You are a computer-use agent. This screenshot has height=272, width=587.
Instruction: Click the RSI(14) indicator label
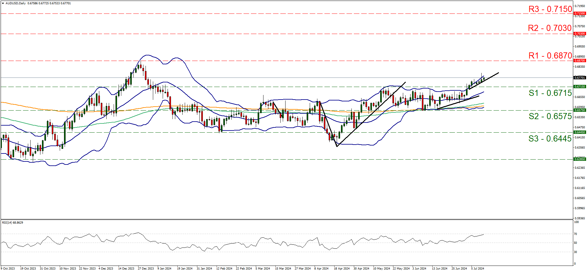coord(12,223)
